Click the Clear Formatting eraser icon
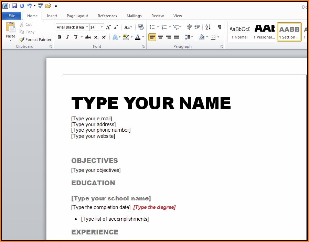The image size is (309, 242). click(x=141, y=27)
